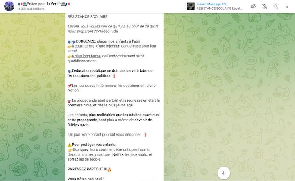Click the red exclamation mark emoji
Viewport: 295px width, 181px height.
point(114,76)
